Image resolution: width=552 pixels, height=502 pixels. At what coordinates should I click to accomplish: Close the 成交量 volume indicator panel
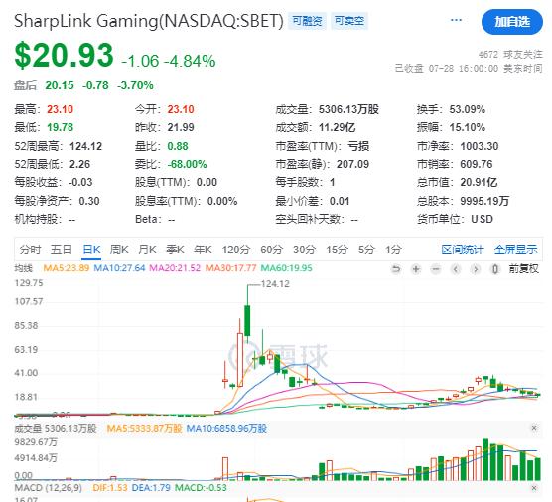click(x=534, y=428)
